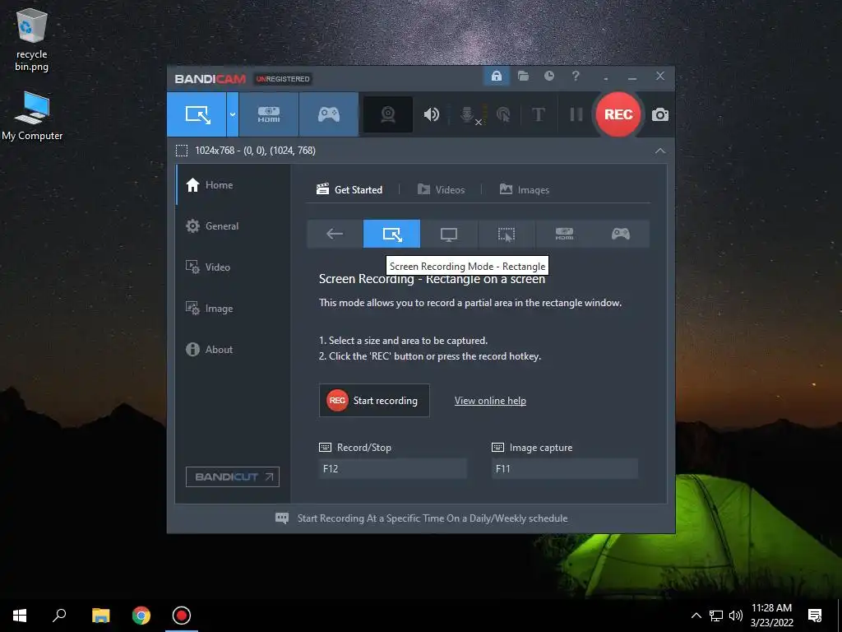Open the View online help link
842x632 pixels.
[490, 401]
